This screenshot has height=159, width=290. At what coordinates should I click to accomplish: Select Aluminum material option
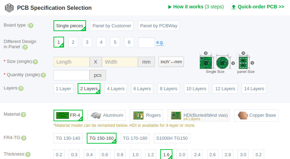coord(106,115)
